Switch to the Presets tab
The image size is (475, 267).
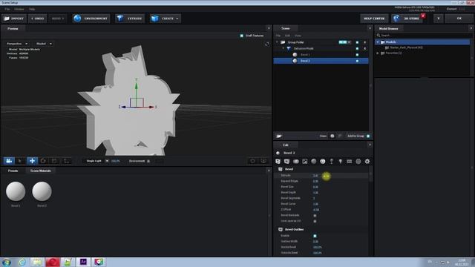click(13, 171)
